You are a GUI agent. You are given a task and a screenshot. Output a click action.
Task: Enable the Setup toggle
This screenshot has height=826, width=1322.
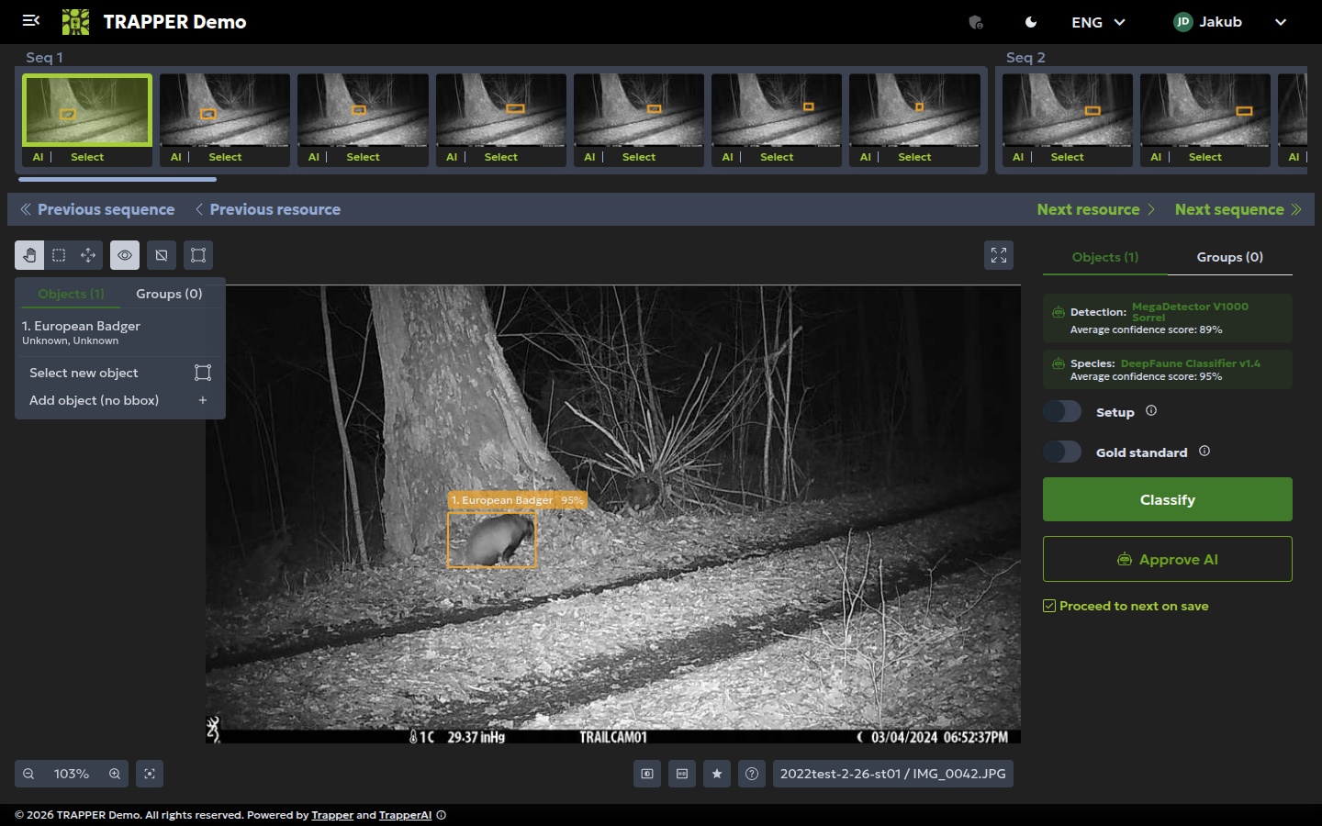point(1062,411)
